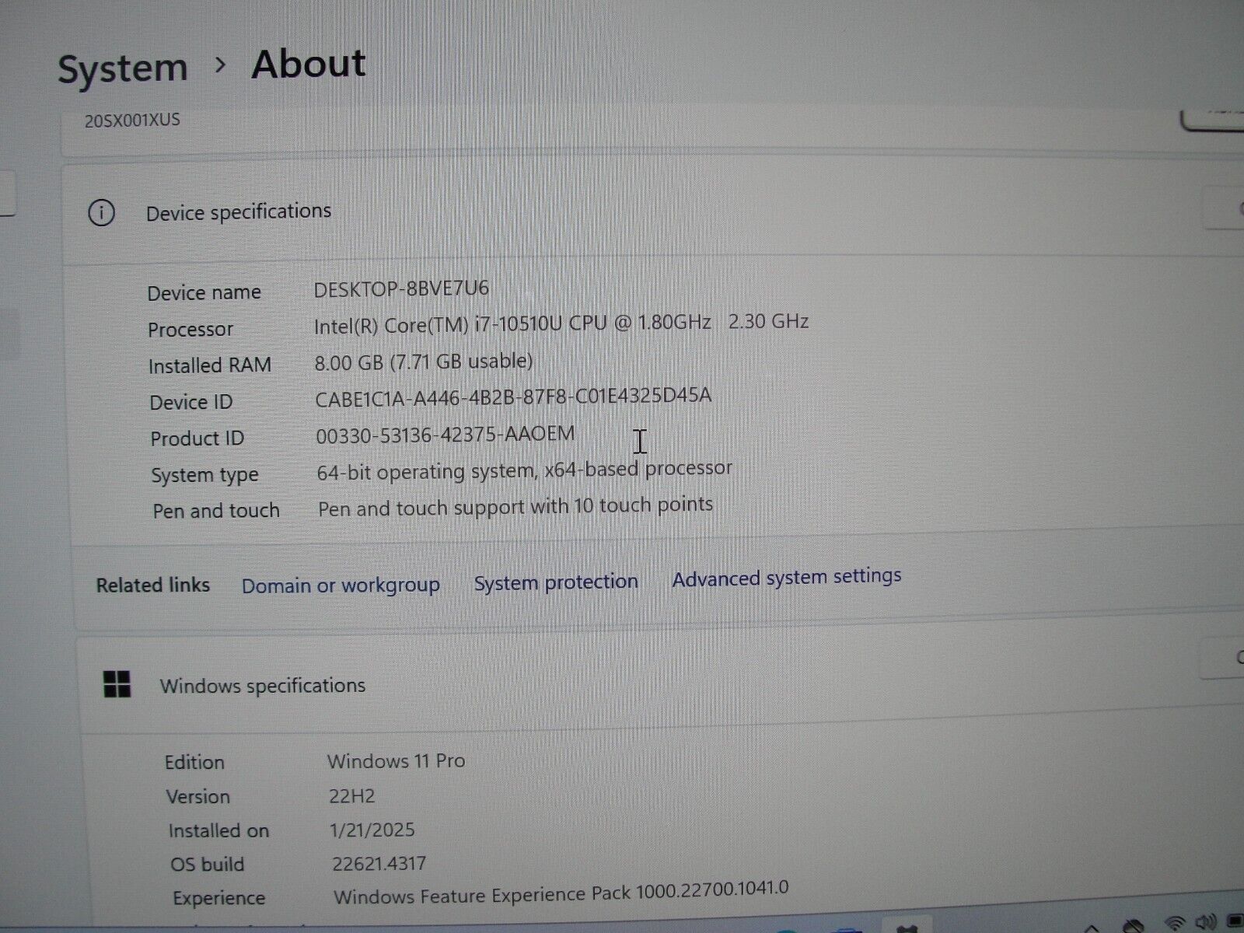Click the About page title
This screenshot has height=933, width=1244.
(x=308, y=64)
